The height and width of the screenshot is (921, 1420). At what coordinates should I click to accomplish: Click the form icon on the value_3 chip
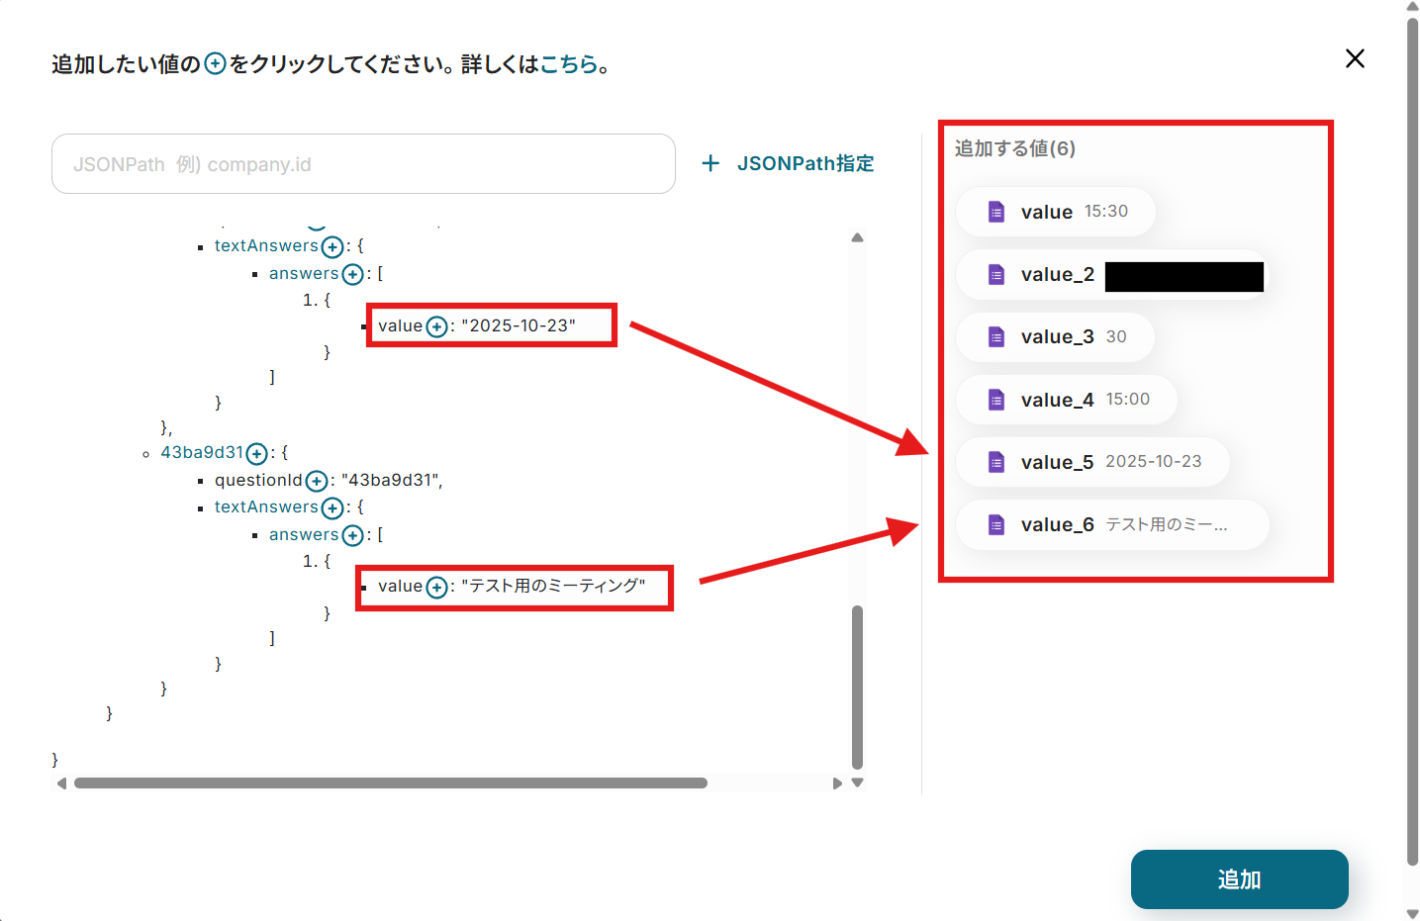click(996, 337)
